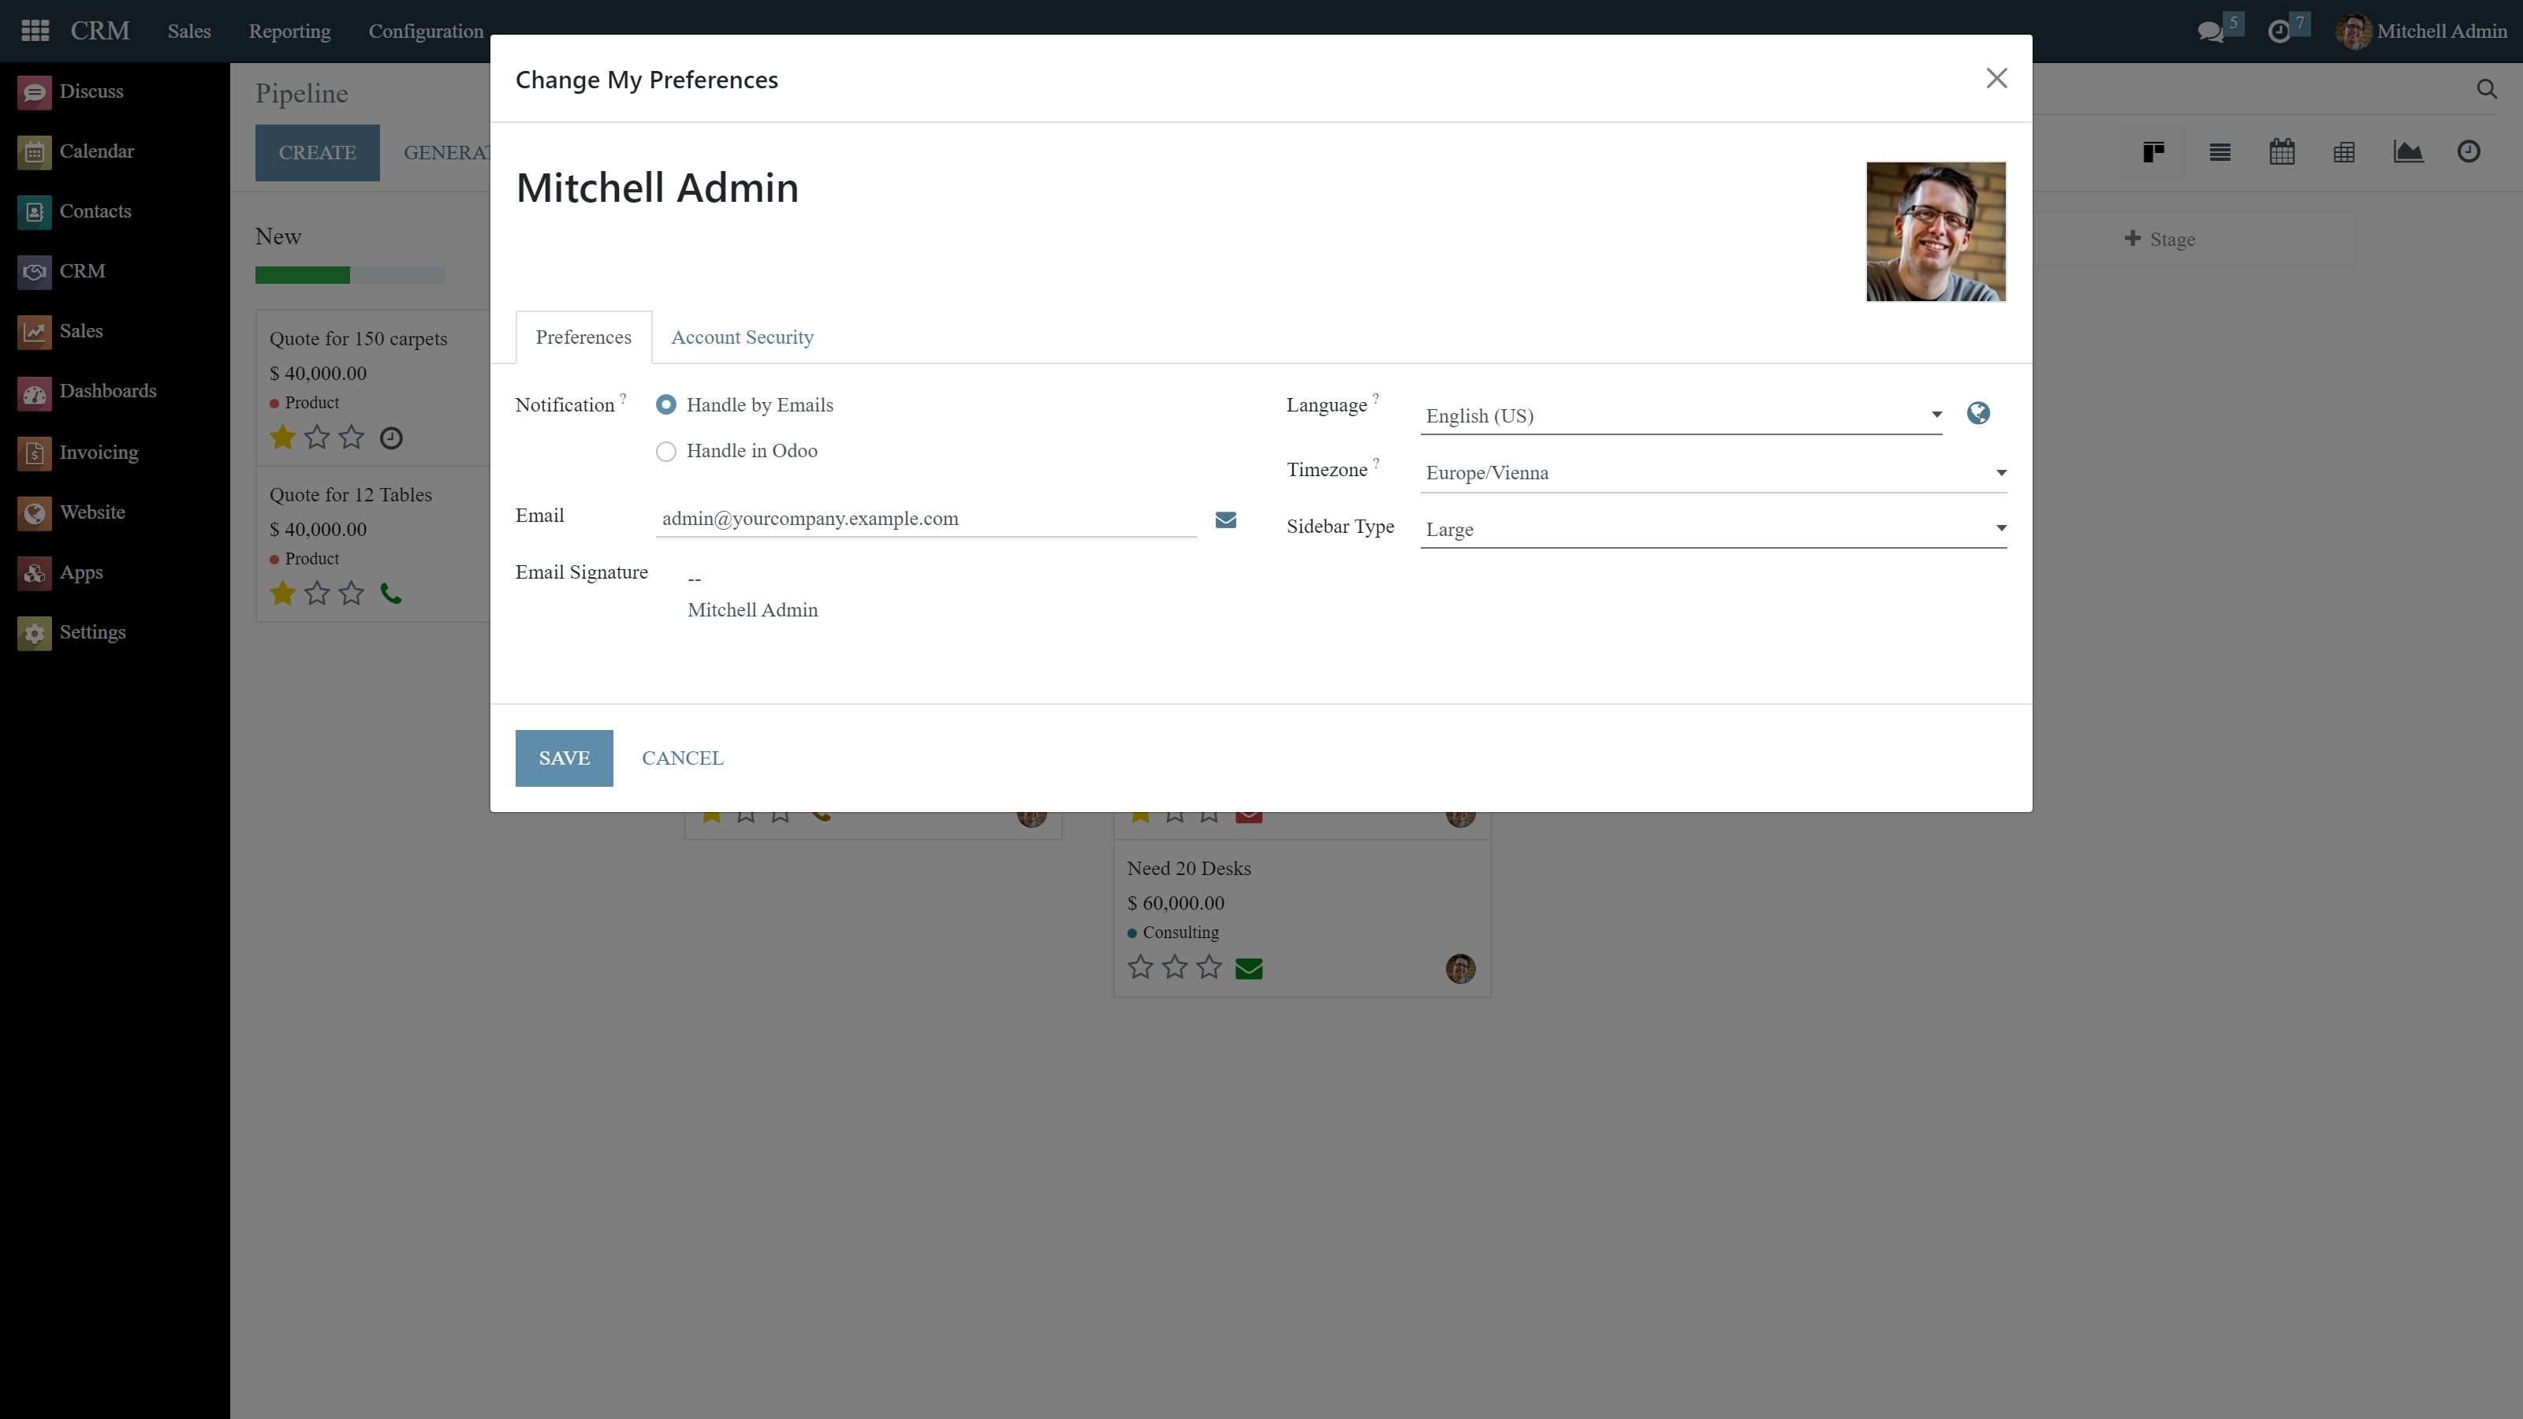Viewport: 2523px width, 1419px height.
Task: Select Handle by Emails notification option
Action: [666, 405]
